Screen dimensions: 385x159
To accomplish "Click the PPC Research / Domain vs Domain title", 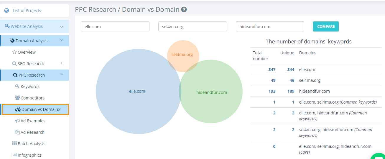I will [127, 10].
